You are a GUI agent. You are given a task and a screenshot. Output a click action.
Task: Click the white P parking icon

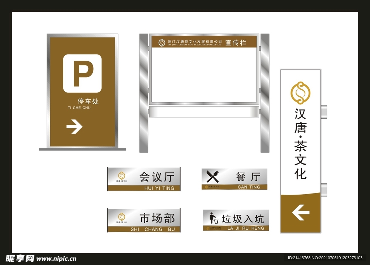pyautogui.click(x=82, y=73)
